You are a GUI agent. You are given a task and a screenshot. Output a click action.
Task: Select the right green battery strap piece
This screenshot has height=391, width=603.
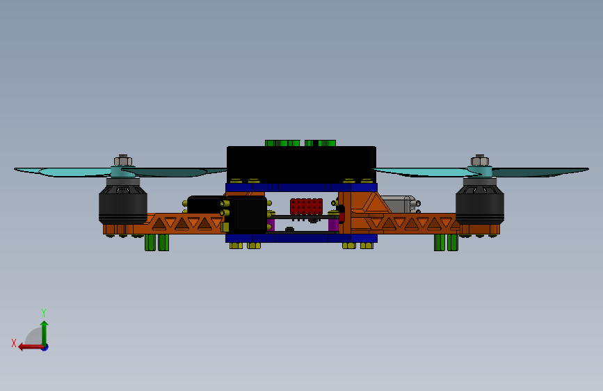(320, 143)
